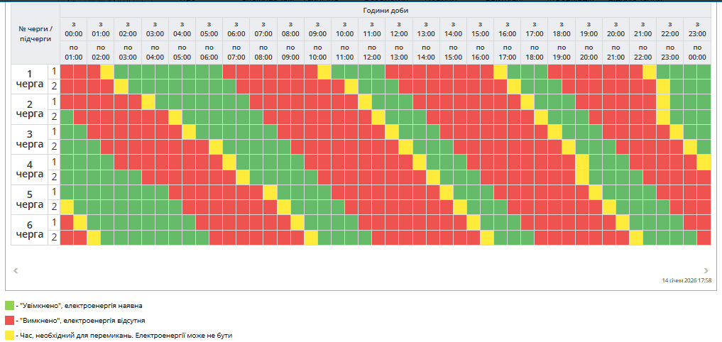Click the green "Увімкнено" legend square
The width and height of the screenshot is (722, 342).
(x=9, y=306)
